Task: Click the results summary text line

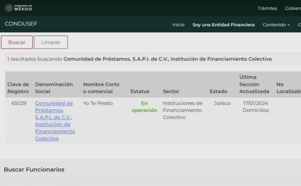Action: tap(140, 59)
